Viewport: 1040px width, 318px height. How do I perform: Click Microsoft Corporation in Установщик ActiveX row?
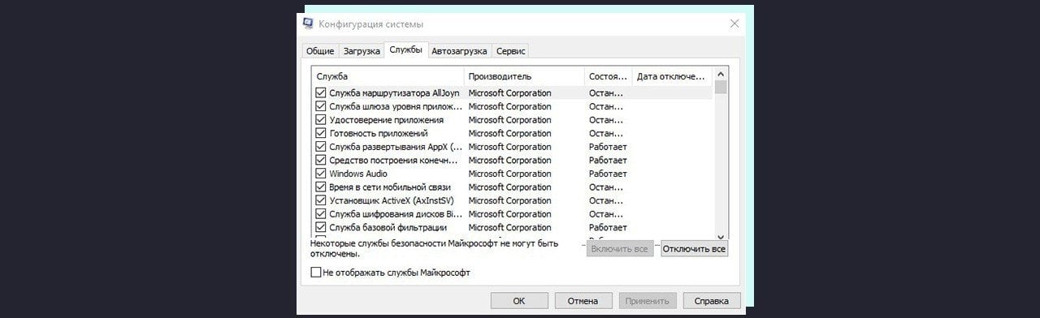click(x=509, y=200)
